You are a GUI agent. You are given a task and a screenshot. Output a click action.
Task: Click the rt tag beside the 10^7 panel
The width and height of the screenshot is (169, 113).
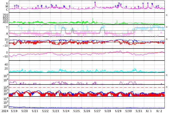tap(166, 75)
